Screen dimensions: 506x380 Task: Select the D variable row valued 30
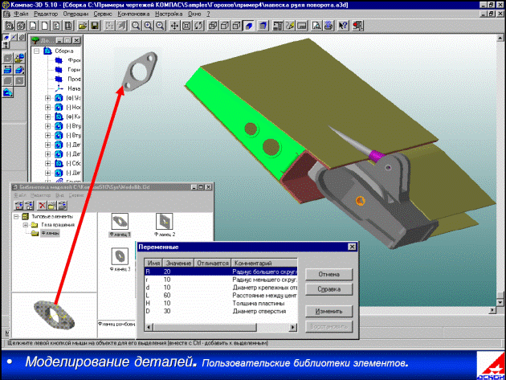221,311
